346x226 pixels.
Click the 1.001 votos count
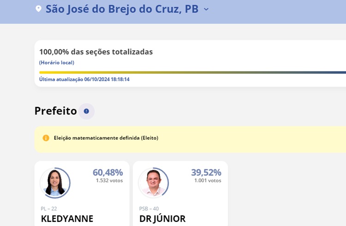[x=208, y=181]
